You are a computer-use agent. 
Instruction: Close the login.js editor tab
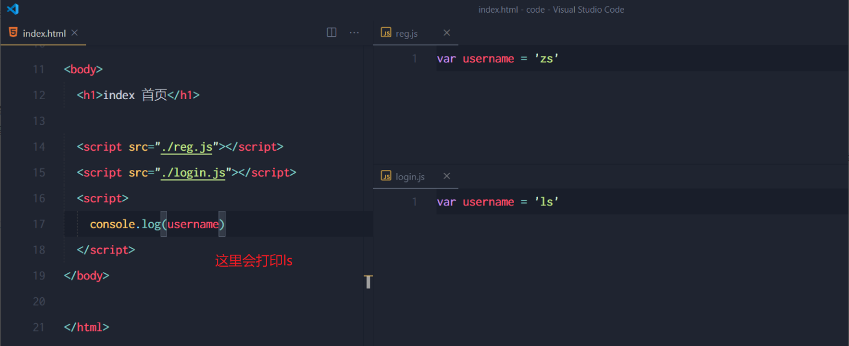(x=446, y=176)
